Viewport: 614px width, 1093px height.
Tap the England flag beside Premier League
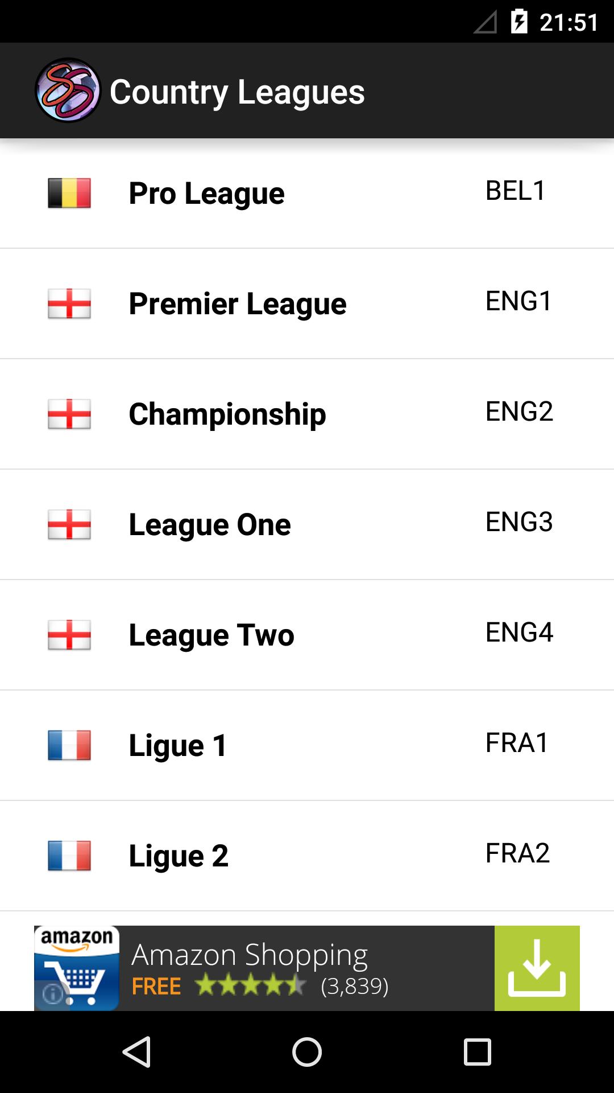69,303
